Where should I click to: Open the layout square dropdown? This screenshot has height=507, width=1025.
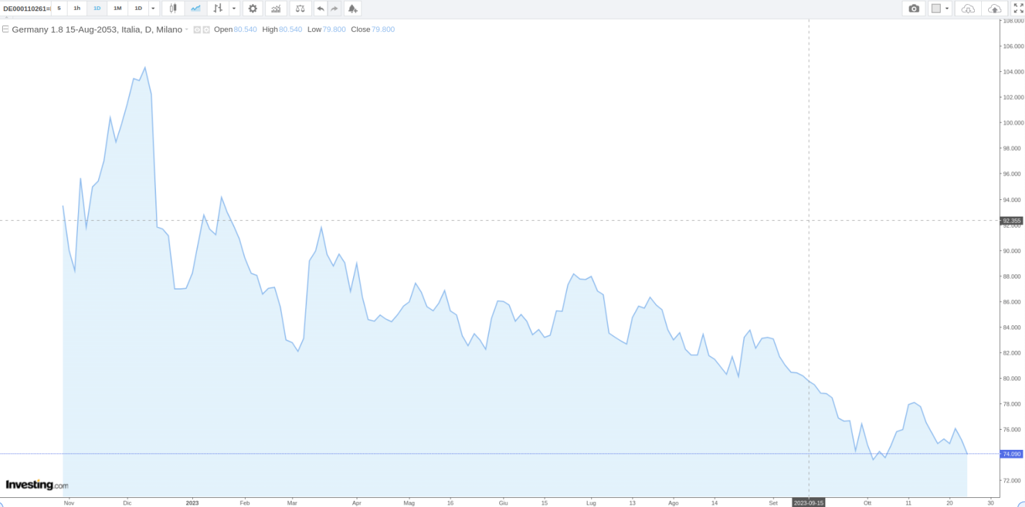[940, 8]
